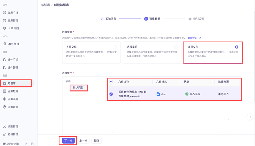Image resolution: width=255 pixels, height=146 pixels.
Task: Click the 上一步 button
Action: [x=83, y=141]
